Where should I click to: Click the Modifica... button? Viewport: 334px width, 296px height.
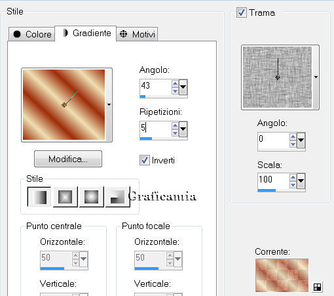(x=68, y=159)
